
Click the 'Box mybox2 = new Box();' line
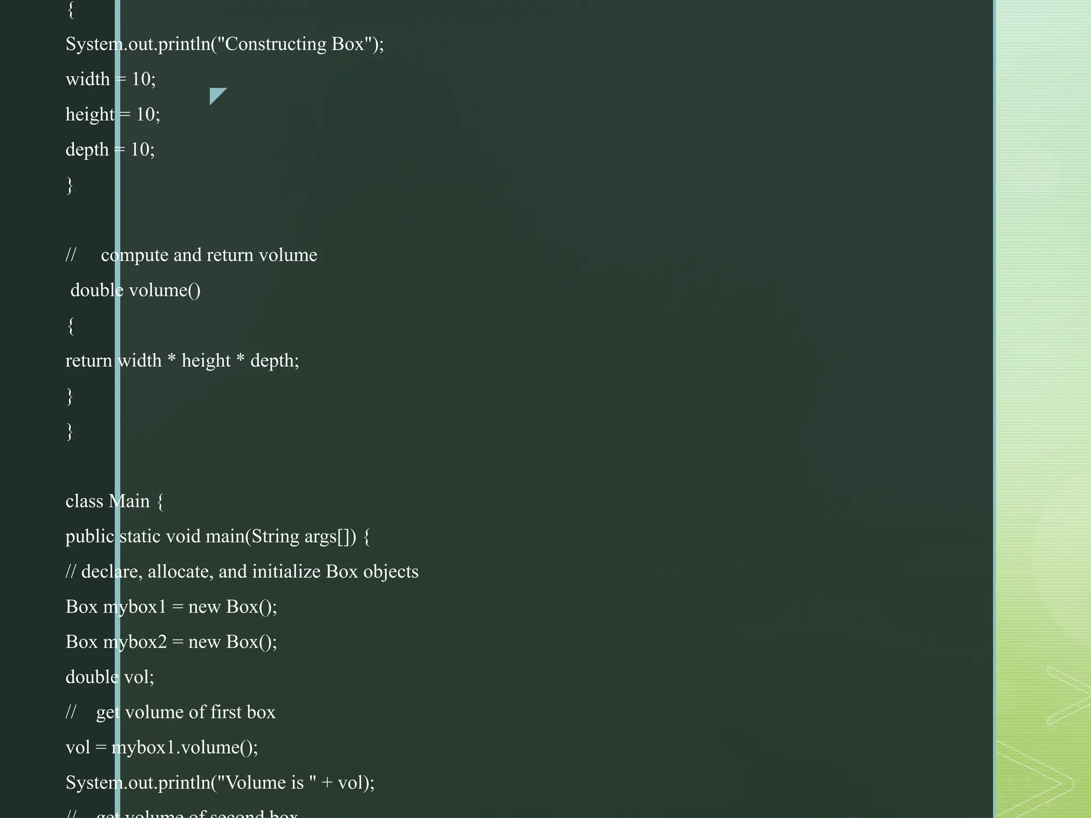coord(171,642)
